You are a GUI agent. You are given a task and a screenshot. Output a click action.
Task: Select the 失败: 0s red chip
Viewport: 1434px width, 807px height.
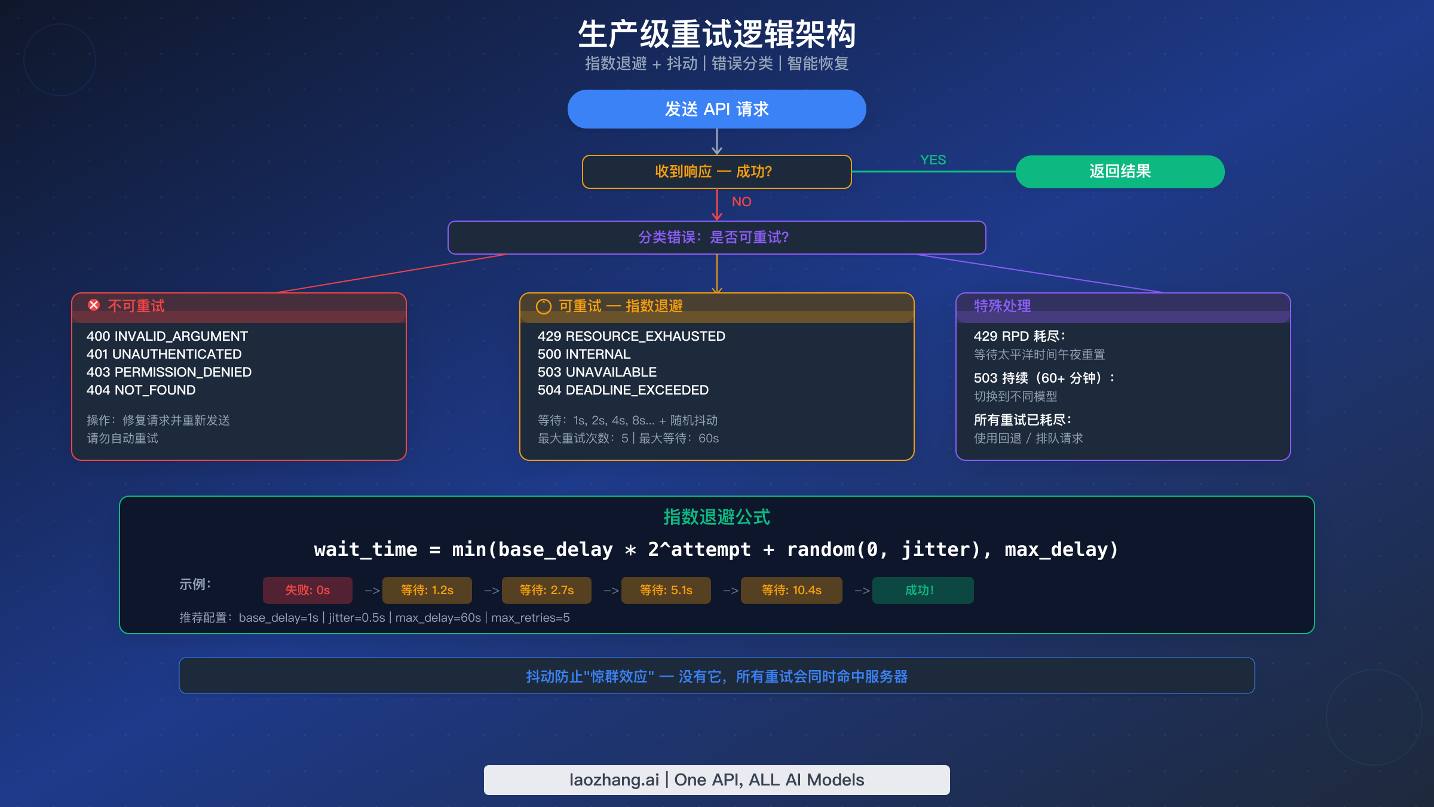tap(307, 590)
